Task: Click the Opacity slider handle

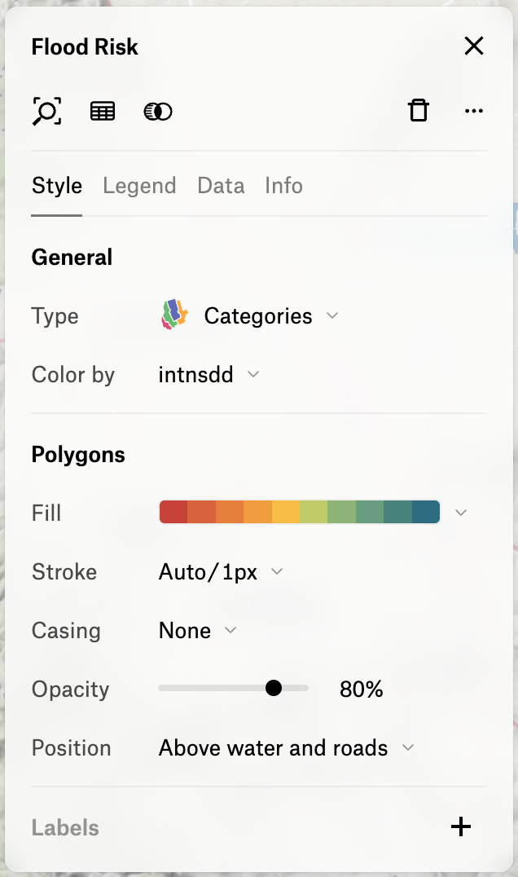Action: [273, 689]
